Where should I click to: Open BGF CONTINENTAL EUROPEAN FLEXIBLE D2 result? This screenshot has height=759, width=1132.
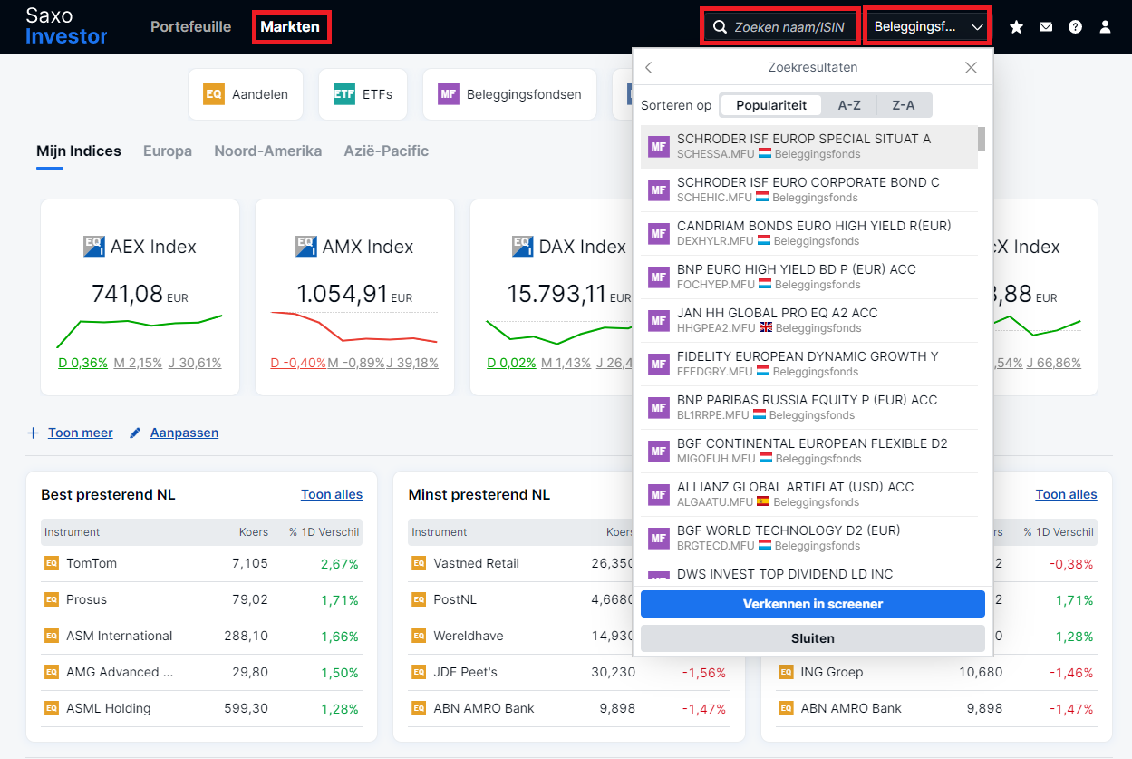coord(809,451)
